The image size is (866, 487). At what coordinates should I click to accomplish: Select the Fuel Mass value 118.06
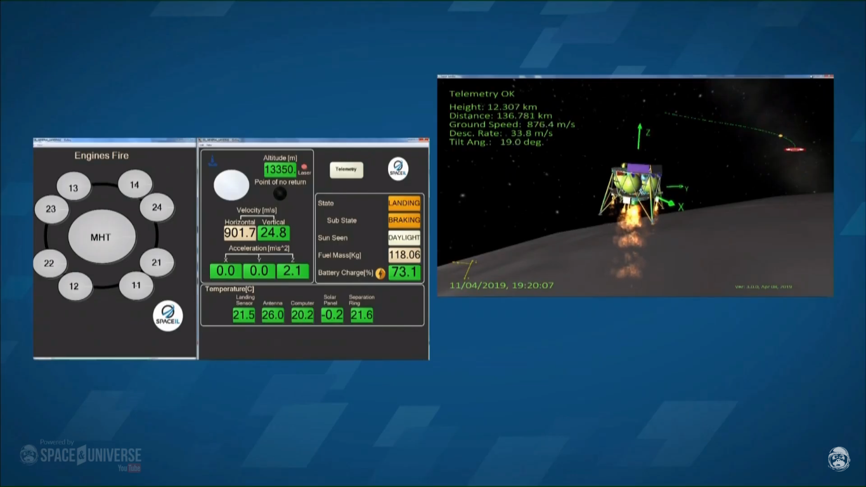pyautogui.click(x=404, y=256)
